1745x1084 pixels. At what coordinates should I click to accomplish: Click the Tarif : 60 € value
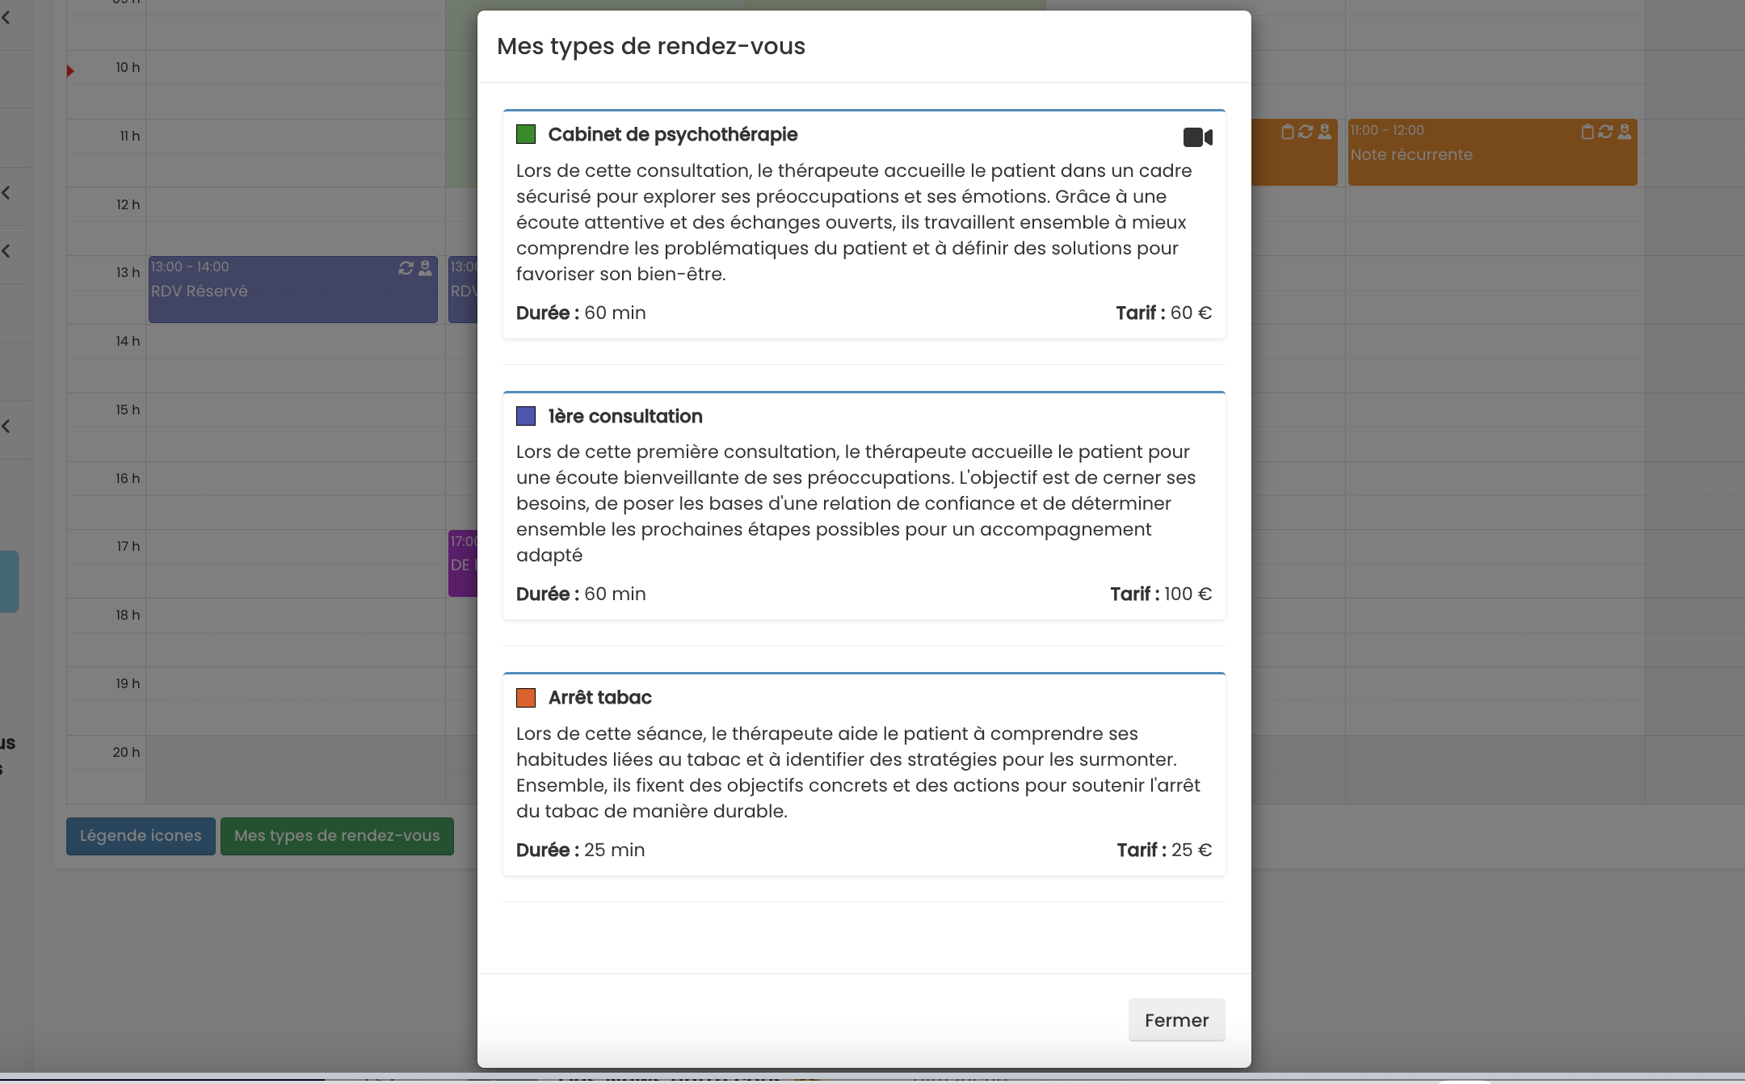[x=1163, y=313]
